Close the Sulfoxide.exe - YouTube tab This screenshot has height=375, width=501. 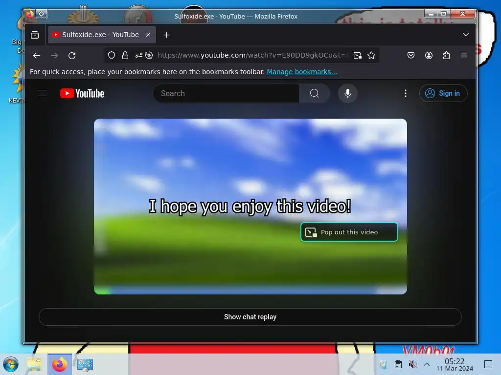click(148, 35)
